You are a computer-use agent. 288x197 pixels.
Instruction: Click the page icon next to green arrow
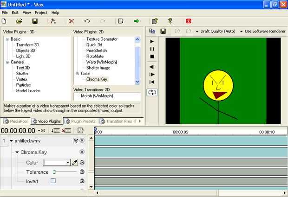[x=121, y=21]
